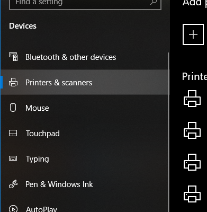
Task: Click the Touchpad icon in sidebar
Action: pos(13,133)
